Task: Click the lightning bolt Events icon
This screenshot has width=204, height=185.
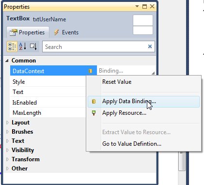Action: click(56, 32)
